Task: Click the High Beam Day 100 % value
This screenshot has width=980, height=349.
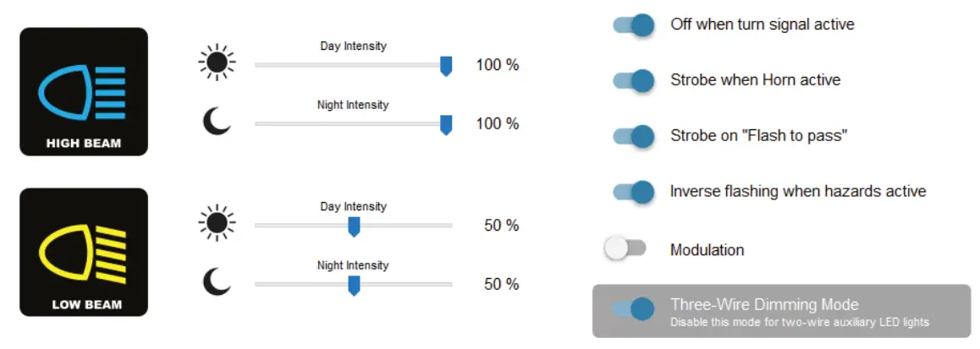Action: (497, 64)
